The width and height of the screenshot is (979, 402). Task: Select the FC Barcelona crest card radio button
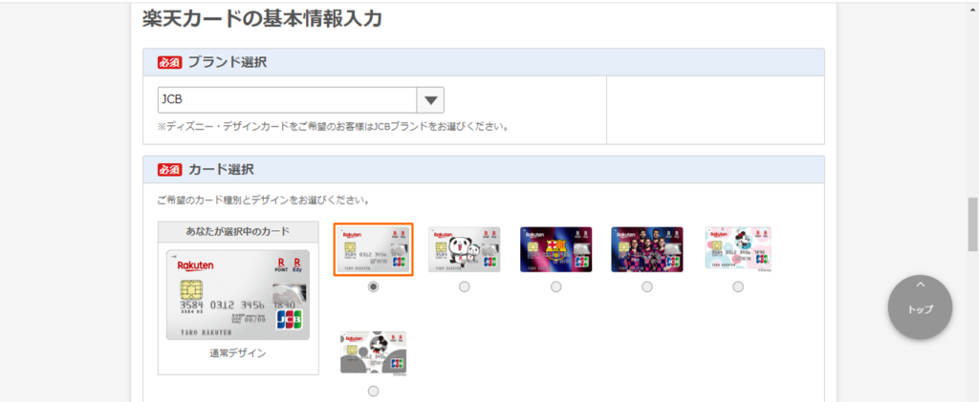(555, 286)
